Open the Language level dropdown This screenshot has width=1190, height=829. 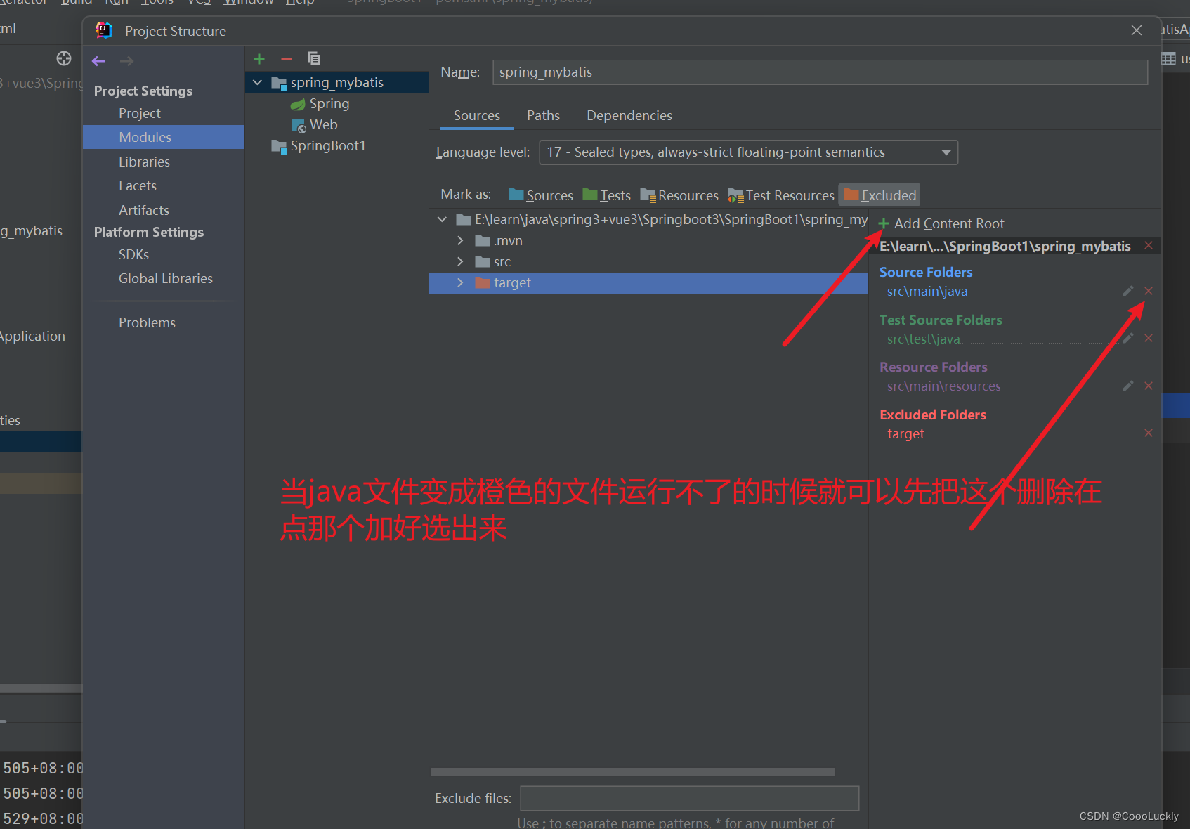pos(748,152)
